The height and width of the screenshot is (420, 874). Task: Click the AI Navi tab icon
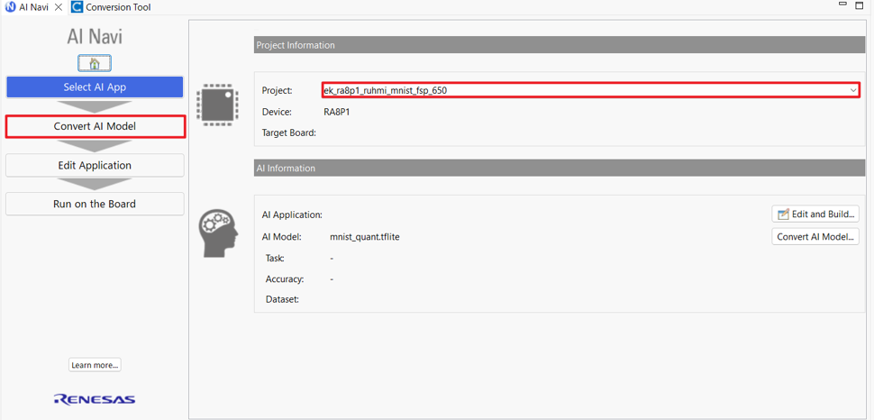click(x=10, y=8)
